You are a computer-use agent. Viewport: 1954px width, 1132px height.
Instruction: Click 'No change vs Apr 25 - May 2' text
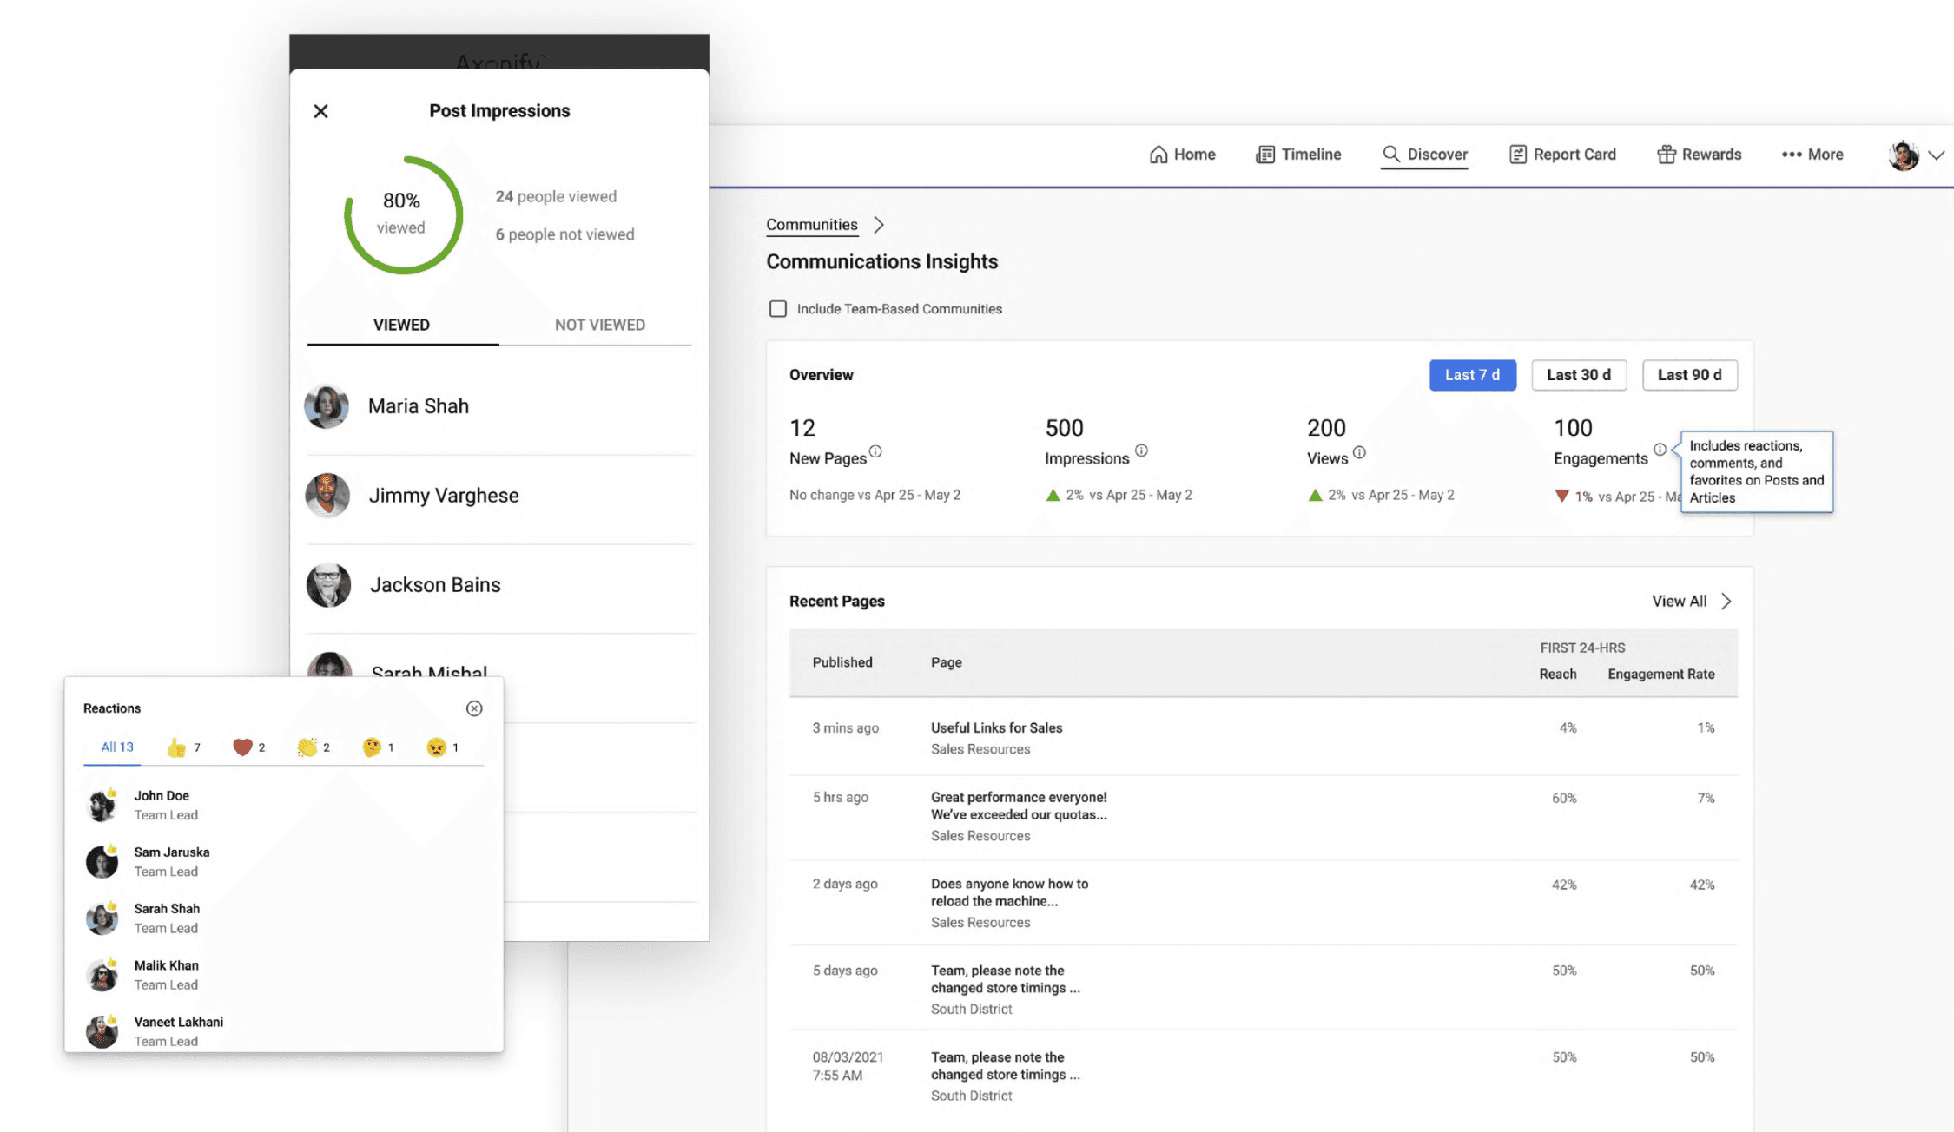875,495
